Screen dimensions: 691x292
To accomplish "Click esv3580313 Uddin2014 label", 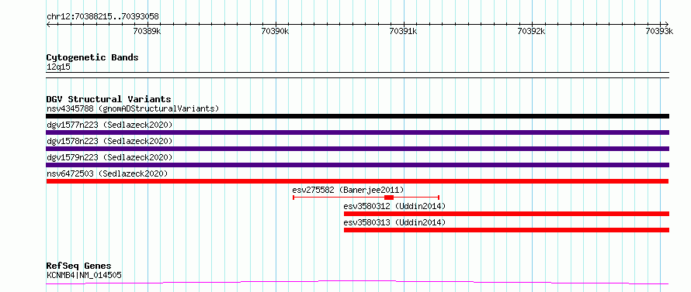I will [x=394, y=222].
